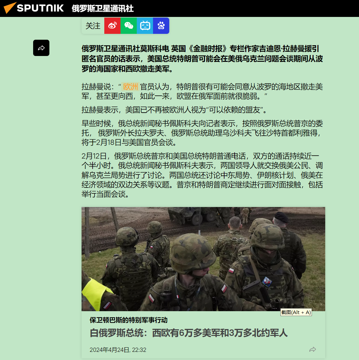Click paragraph starting with 2月12日

[x=202, y=175]
